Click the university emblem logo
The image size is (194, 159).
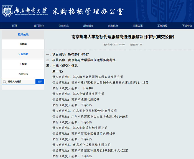[x=7, y=11]
